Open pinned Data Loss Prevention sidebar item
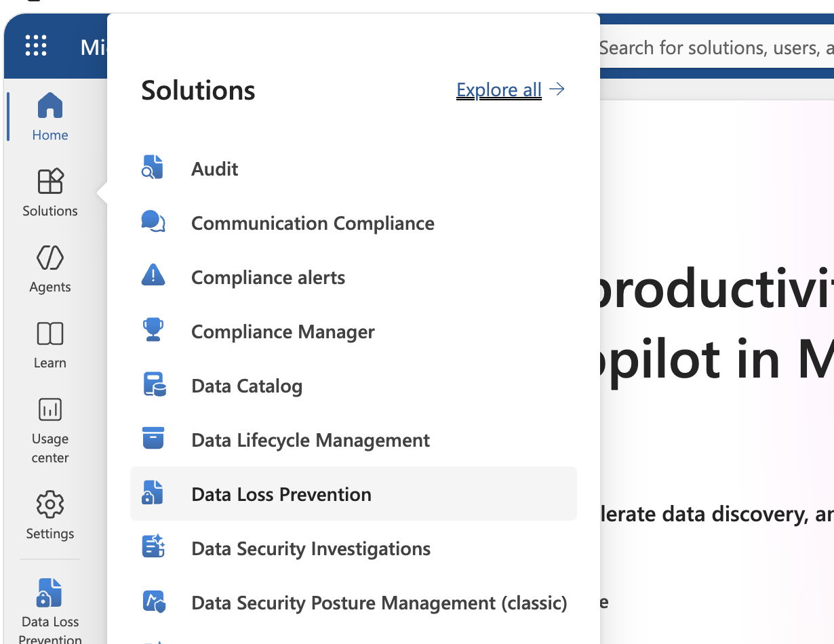Screen dimensions: 834x644 [x=50, y=611]
